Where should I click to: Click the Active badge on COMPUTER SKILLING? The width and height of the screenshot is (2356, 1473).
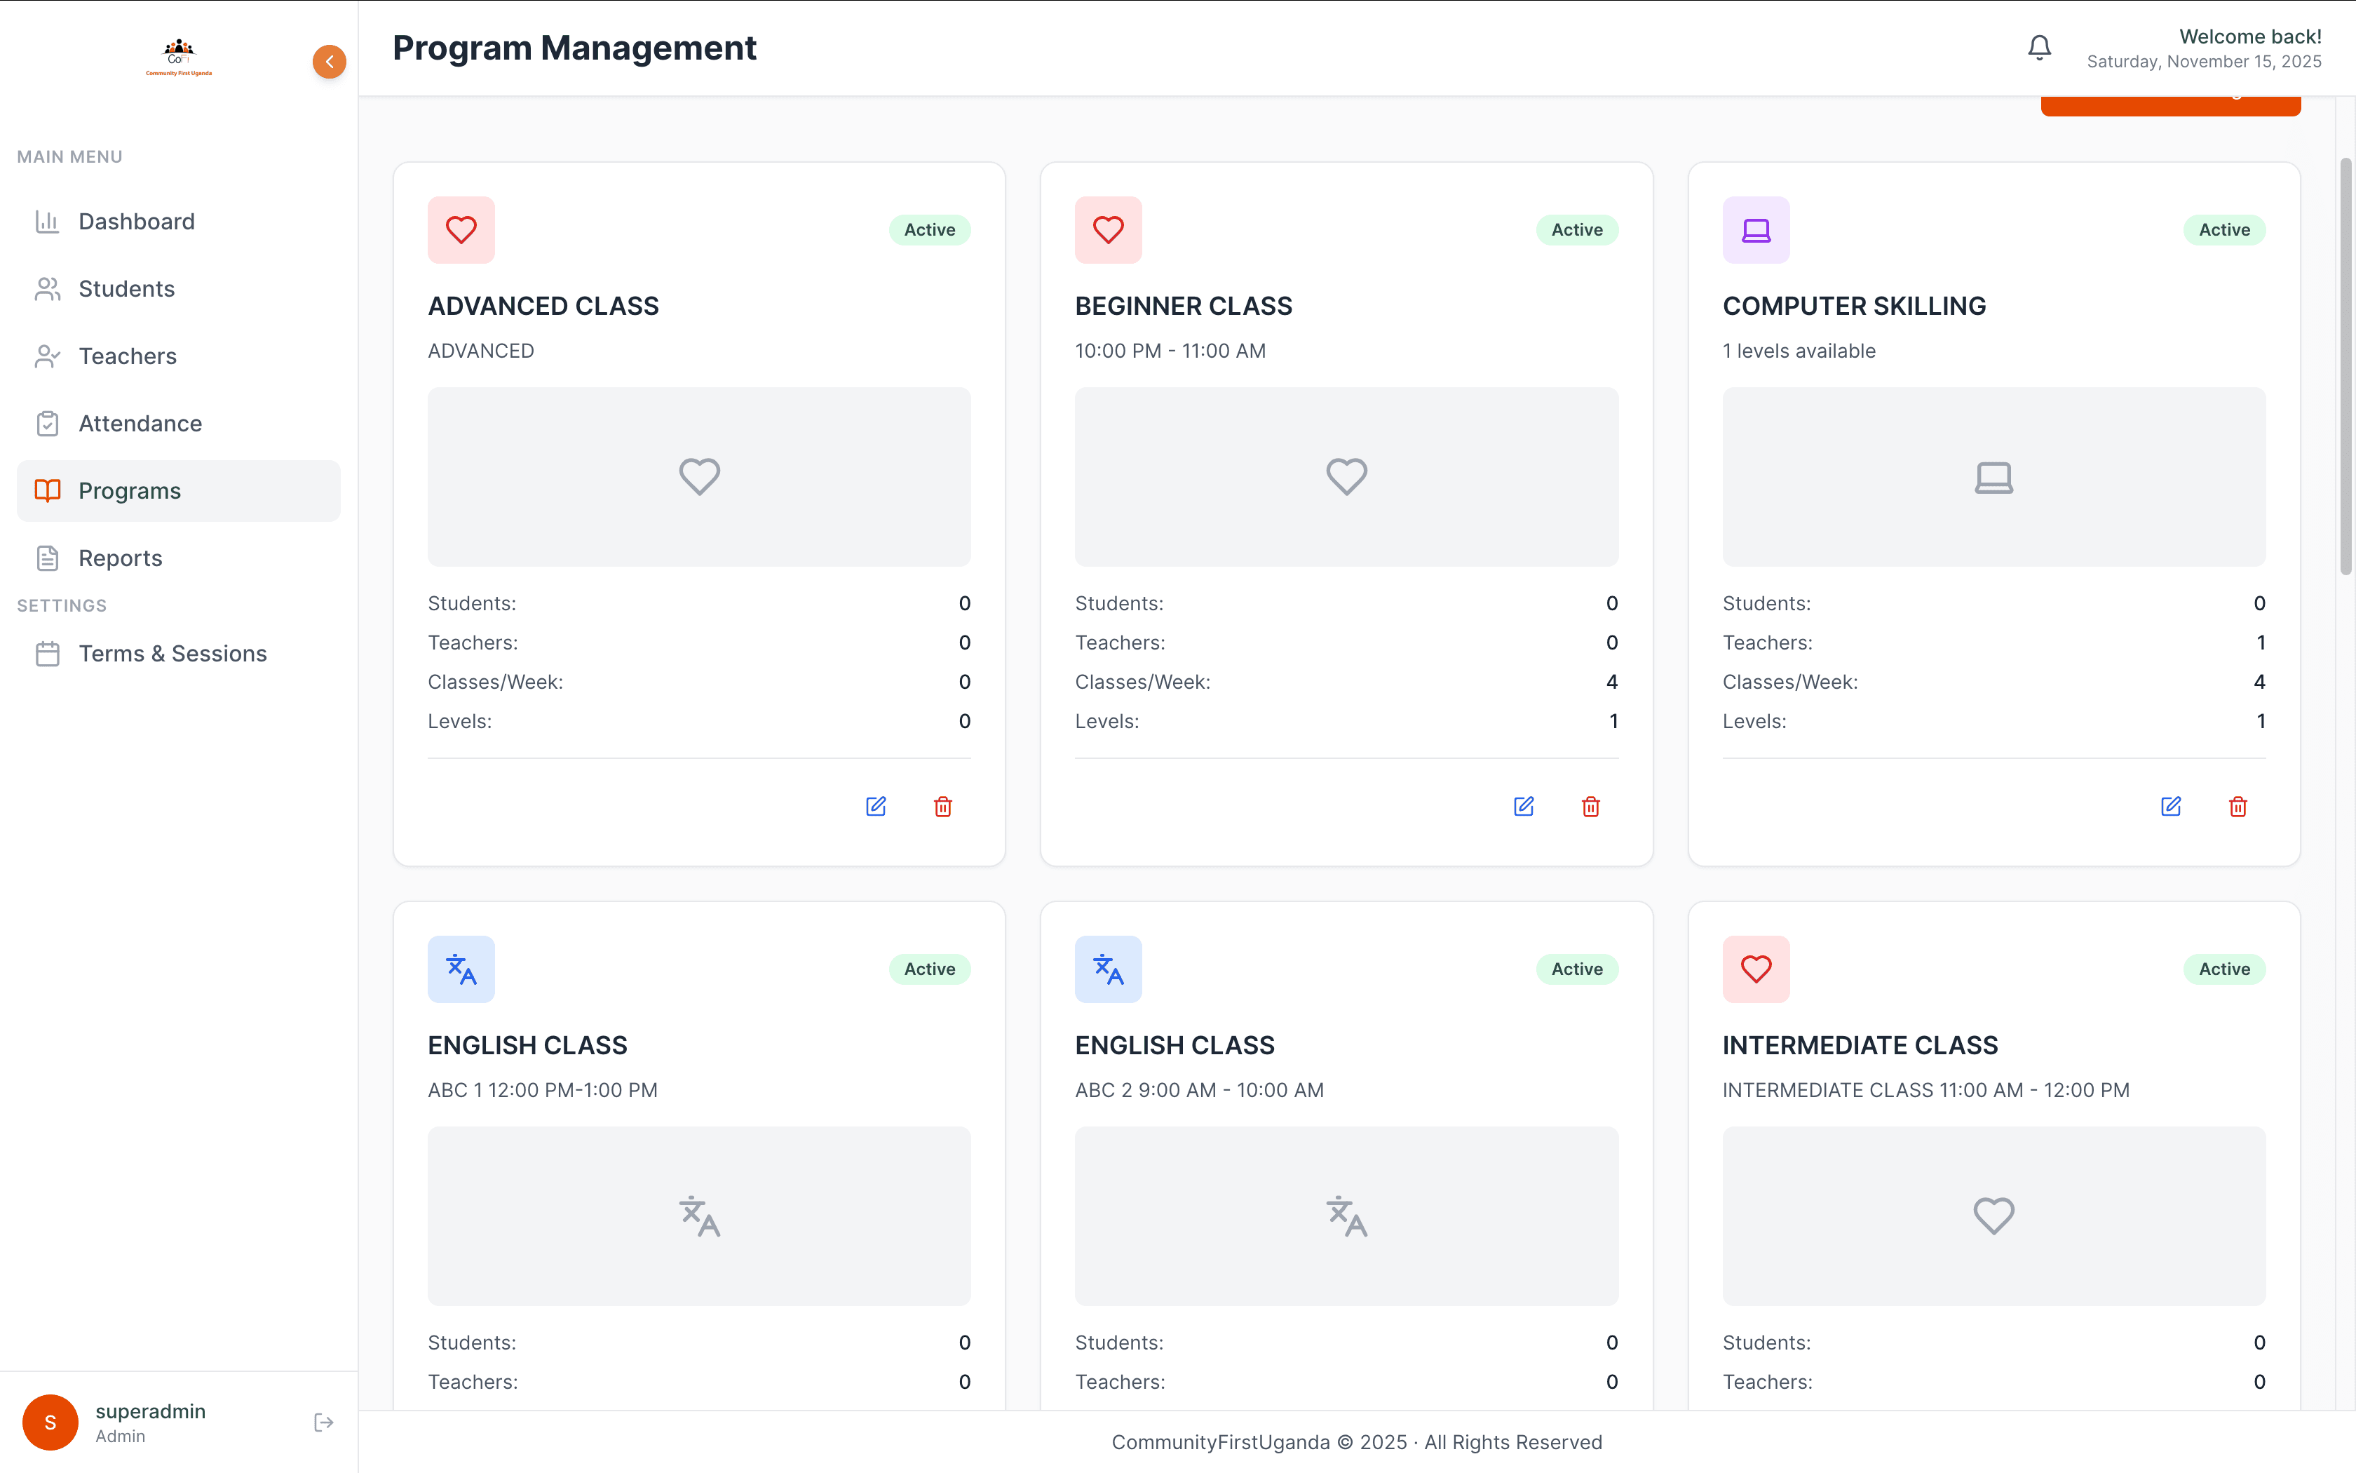coord(2225,230)
